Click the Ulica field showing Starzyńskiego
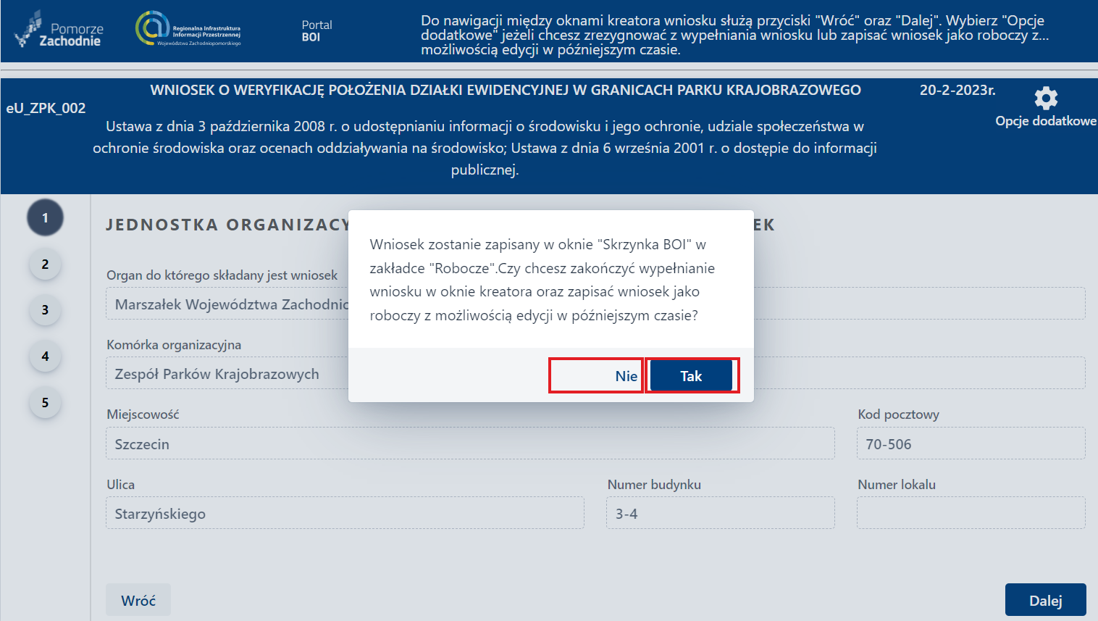 [345, 512]
